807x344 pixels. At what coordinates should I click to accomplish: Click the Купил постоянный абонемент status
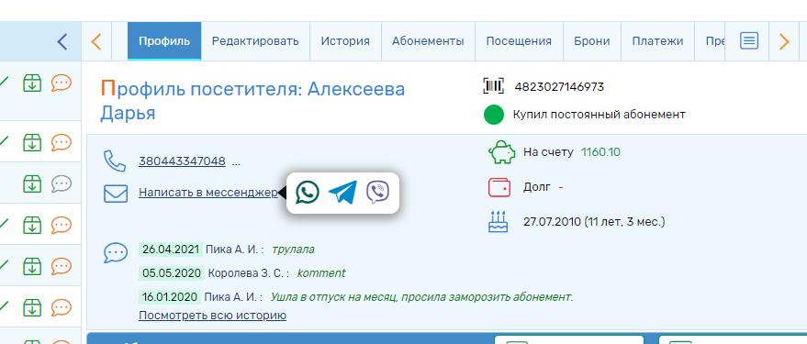pyautogui.click(x=600, y=115)
